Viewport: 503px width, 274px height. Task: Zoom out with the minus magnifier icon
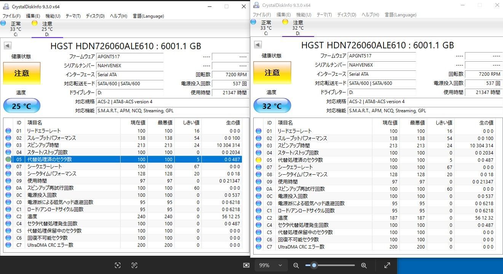(x=296, y=265)
